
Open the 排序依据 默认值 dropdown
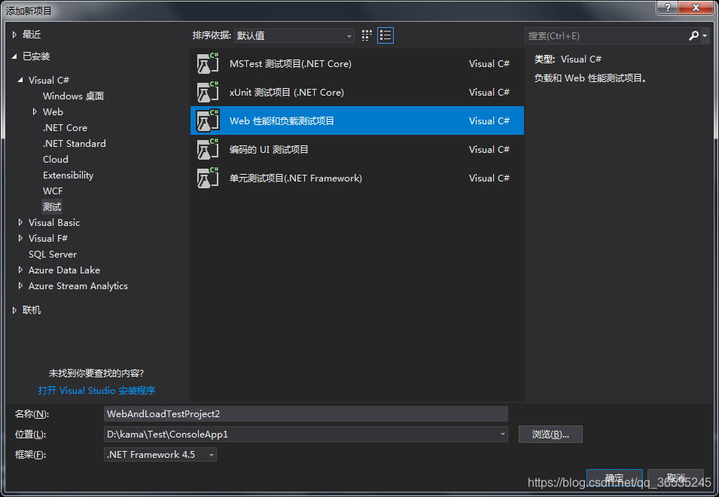click(x=294, y=35)
